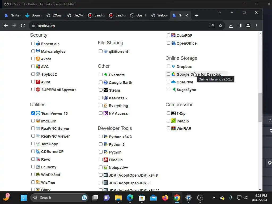Enable the Spybot 2 checkbox
The image size is (272, 204).
33,74
